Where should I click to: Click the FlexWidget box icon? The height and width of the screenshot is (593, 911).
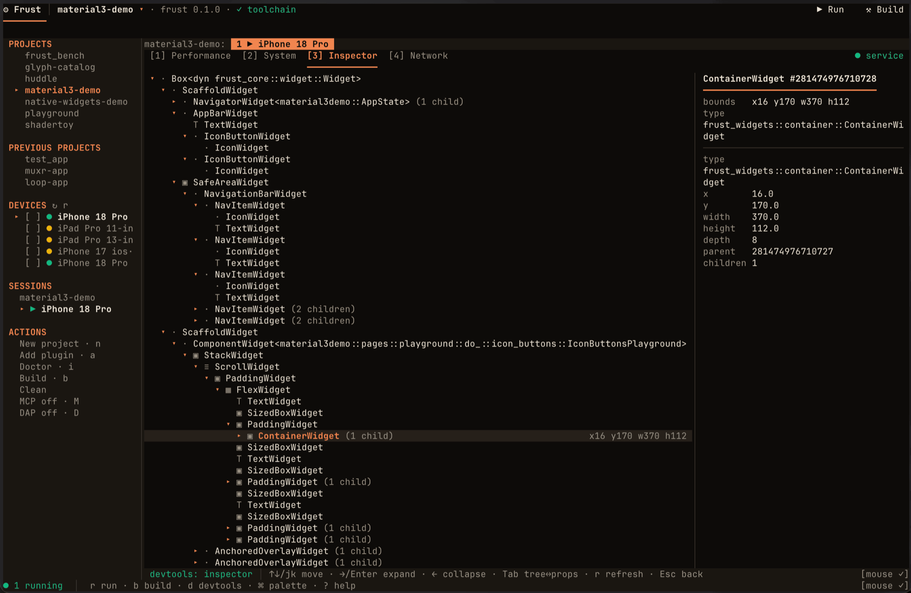(x=228, y=390)
